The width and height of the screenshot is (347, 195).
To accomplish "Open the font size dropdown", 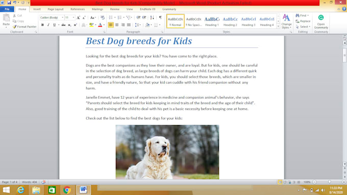I will coord(73,17).
